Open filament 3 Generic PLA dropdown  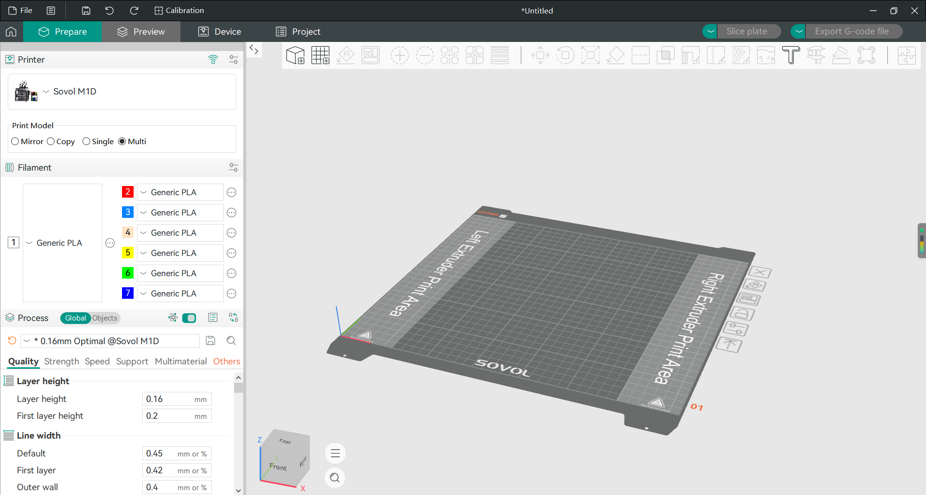[x=180, y=213]
